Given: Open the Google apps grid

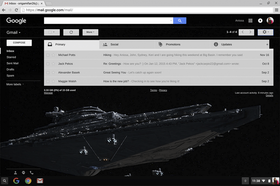Looking at the screenshot, I should 250,21.
